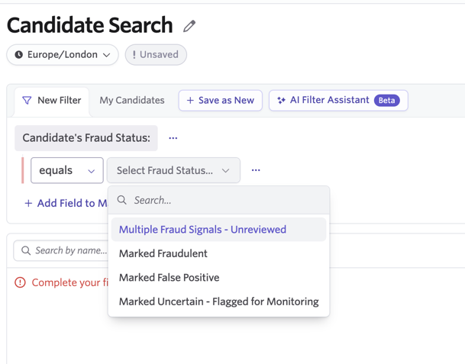This screenshot has width=465, height=364.
Task: Click plus icon beside Add Field
Action: [x=28, y=203]
